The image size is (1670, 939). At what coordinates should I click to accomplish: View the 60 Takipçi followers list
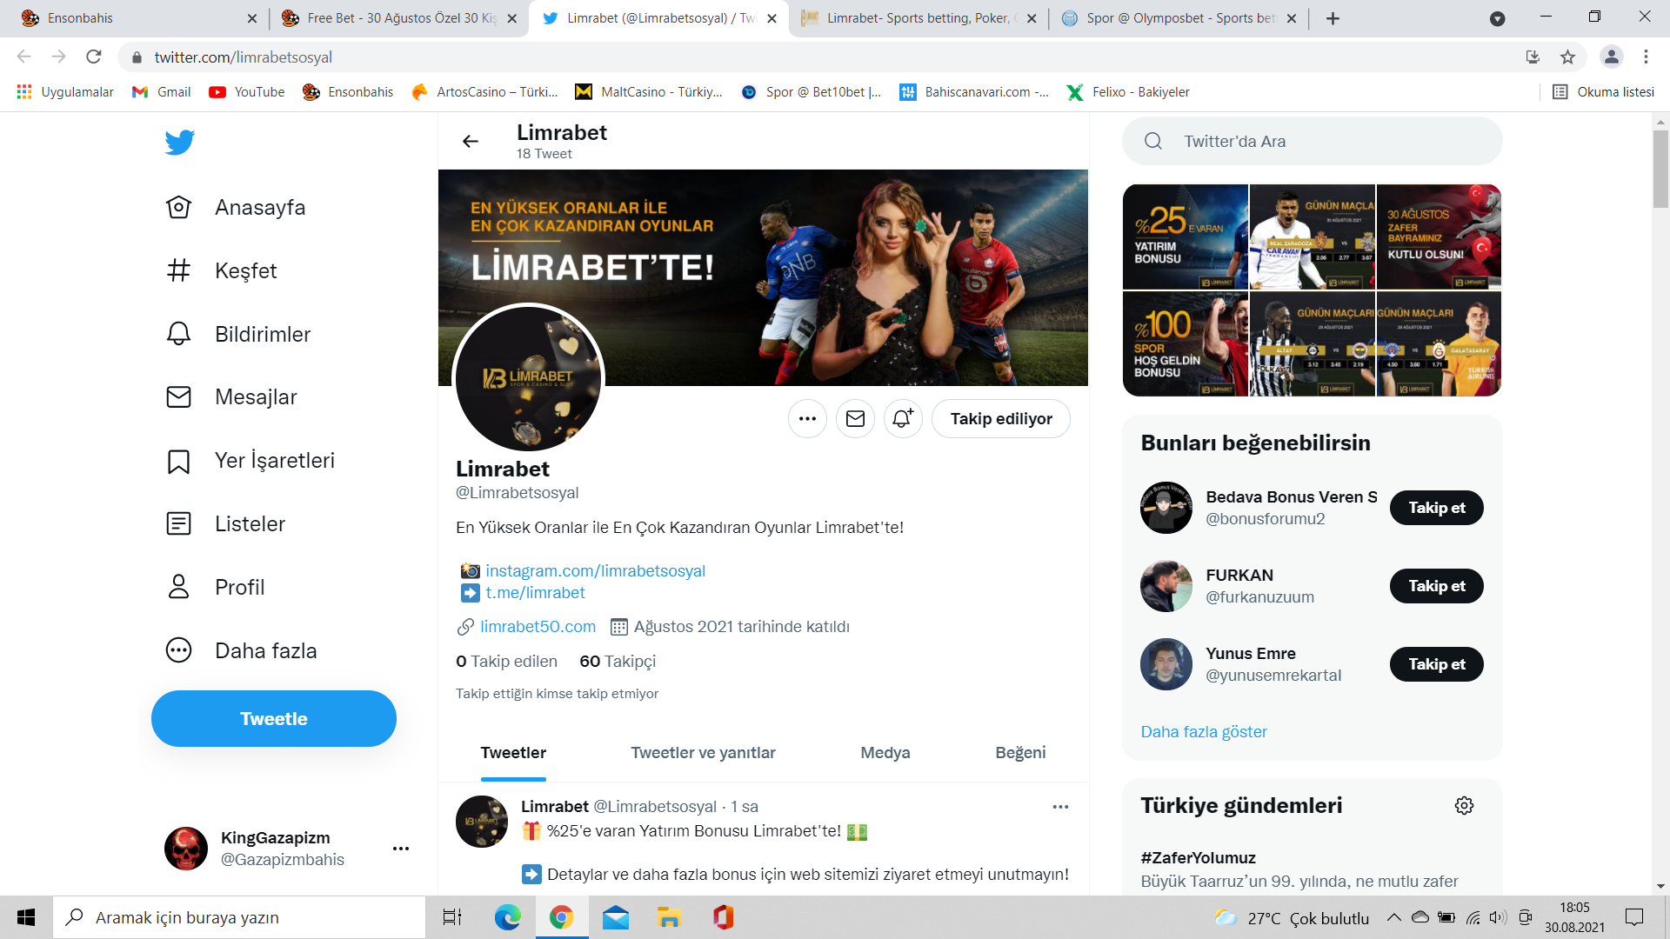point(618,662)
